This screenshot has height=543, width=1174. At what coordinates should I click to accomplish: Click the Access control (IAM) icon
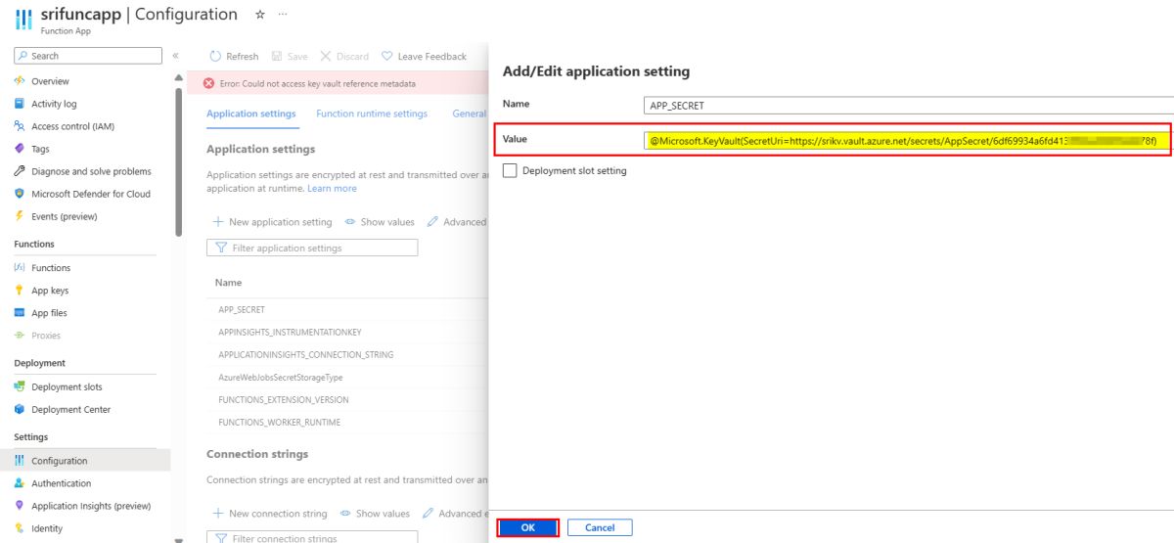pyautogui.click(x=20, y=126)
